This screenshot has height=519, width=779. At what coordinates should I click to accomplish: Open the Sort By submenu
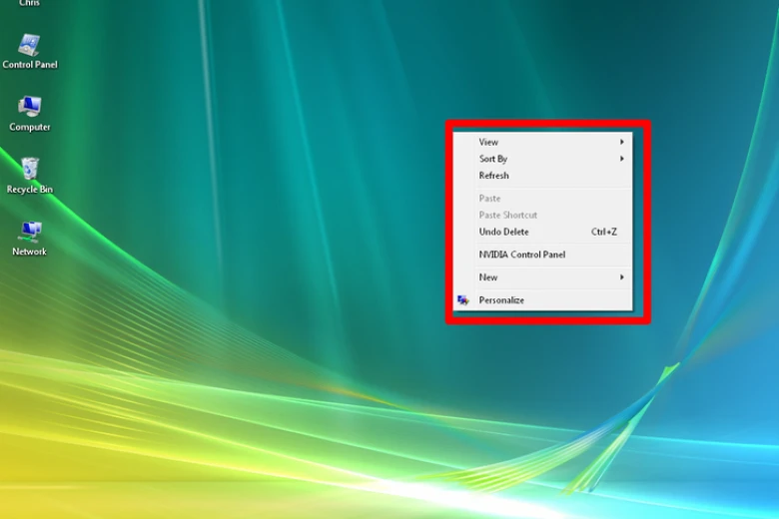(543, 159)
